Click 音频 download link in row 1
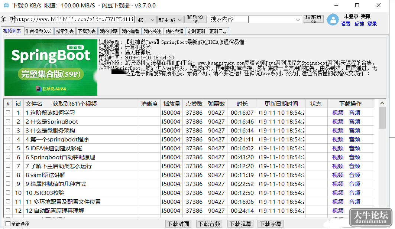The image size is (395, 229). [355, 112]
